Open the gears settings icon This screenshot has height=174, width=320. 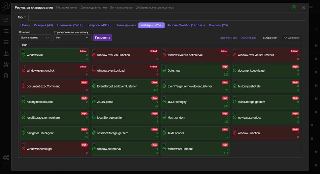pos(6,157)
